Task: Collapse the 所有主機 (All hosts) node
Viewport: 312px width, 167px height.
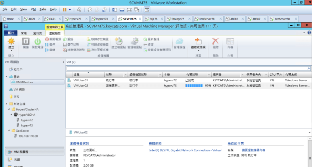Action: [6, 104]
